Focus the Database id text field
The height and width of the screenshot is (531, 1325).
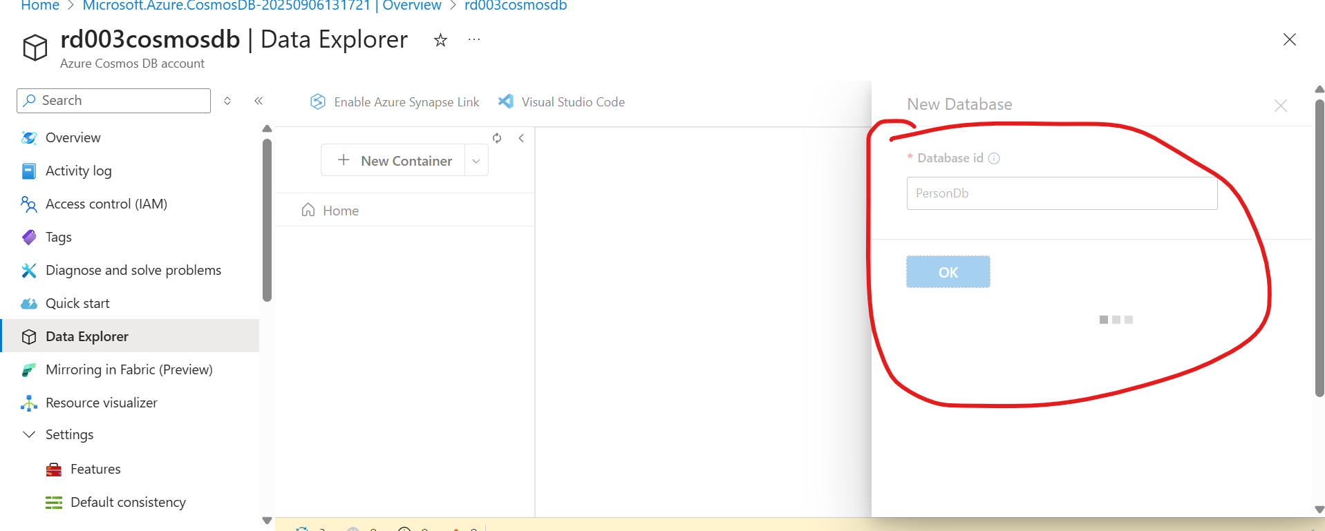pos(1061,193)
